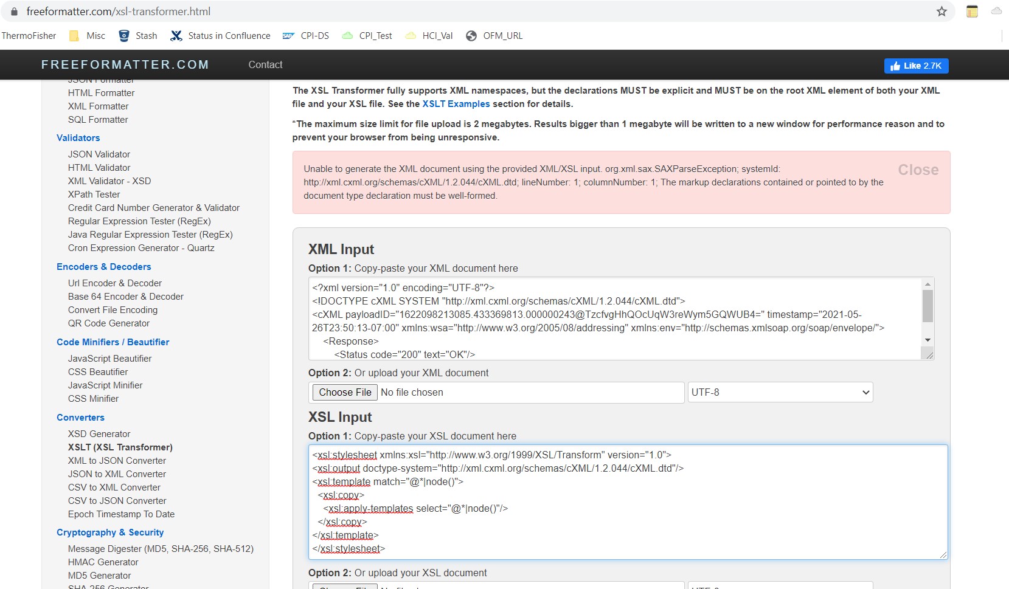Open HMAC Generator tool
Viewport: 1009px width, 589px height.
pyautogui.click(x=103, y=562)
